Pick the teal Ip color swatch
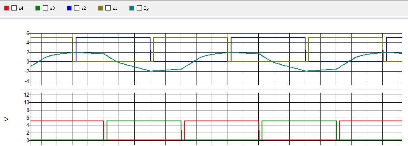 pos(132,8)
